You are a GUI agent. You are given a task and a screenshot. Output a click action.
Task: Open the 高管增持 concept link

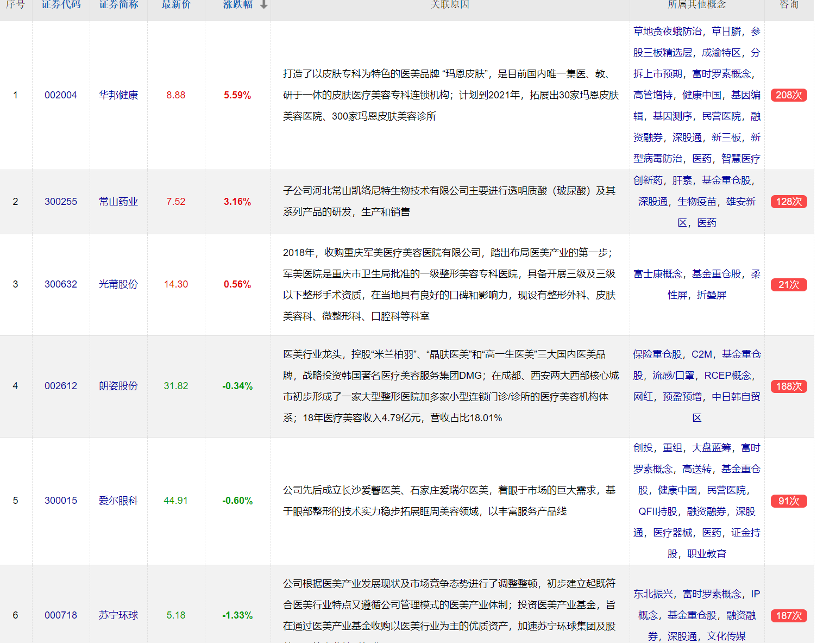click(x=653, y=95)
